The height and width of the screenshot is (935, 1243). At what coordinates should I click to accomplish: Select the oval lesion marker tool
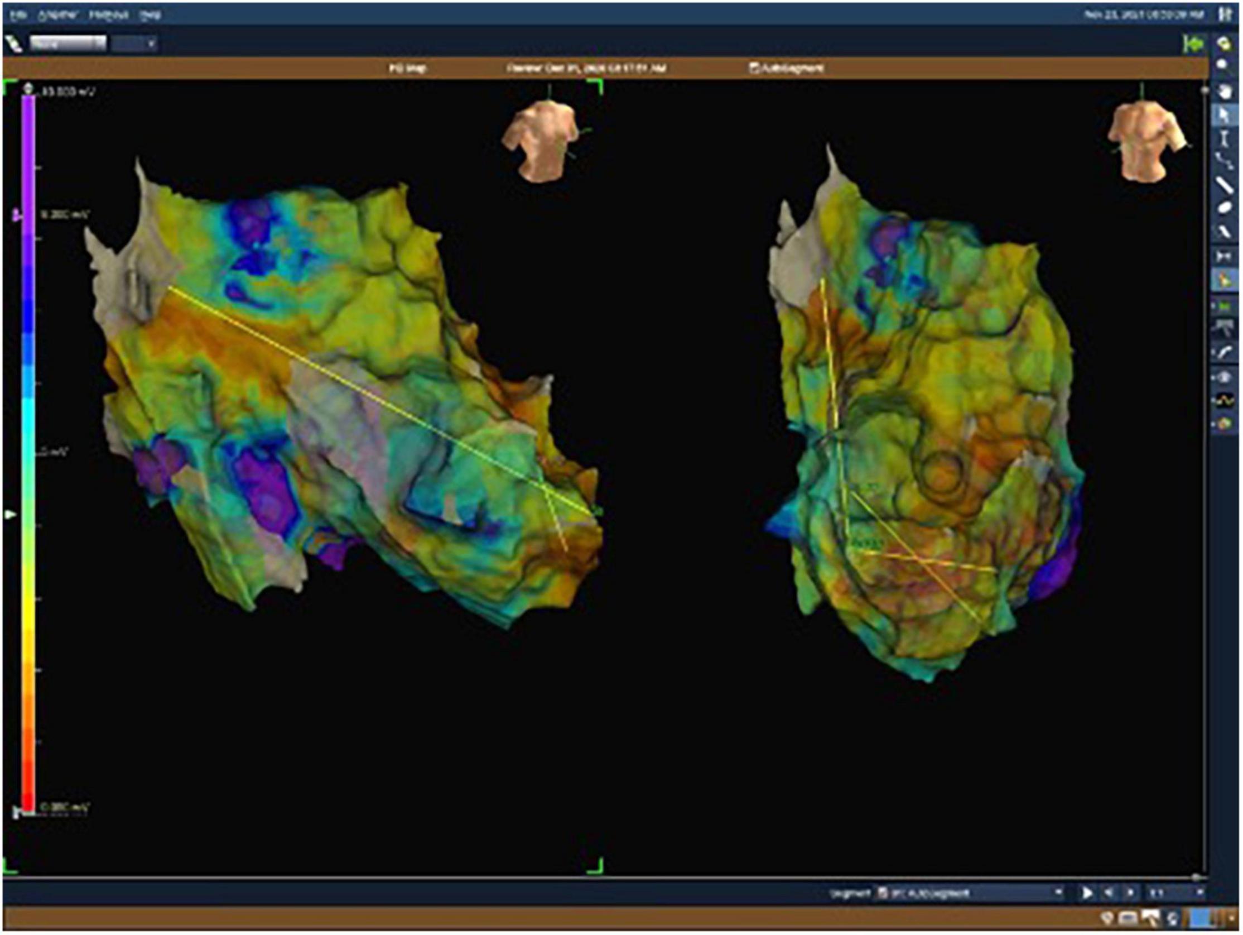click(x=1224, y=208)
